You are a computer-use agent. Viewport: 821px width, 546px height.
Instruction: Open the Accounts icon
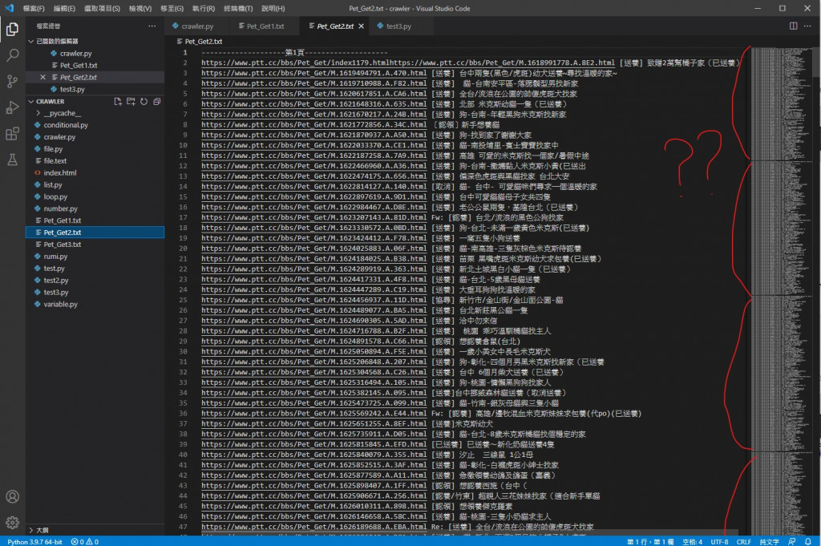pyautogui.click(x=12, y=496)
